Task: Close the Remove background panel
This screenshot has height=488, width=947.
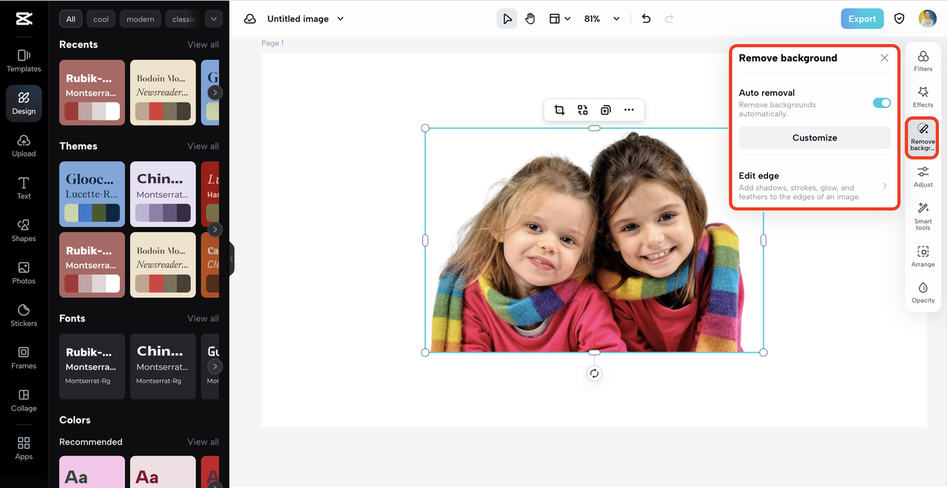Action: pyautogui.click(x=884, y=58)
